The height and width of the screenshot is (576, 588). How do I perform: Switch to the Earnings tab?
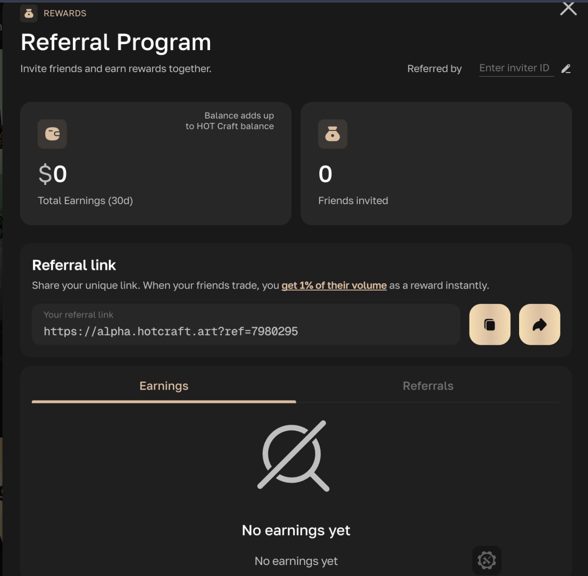[x=164, y=386]
